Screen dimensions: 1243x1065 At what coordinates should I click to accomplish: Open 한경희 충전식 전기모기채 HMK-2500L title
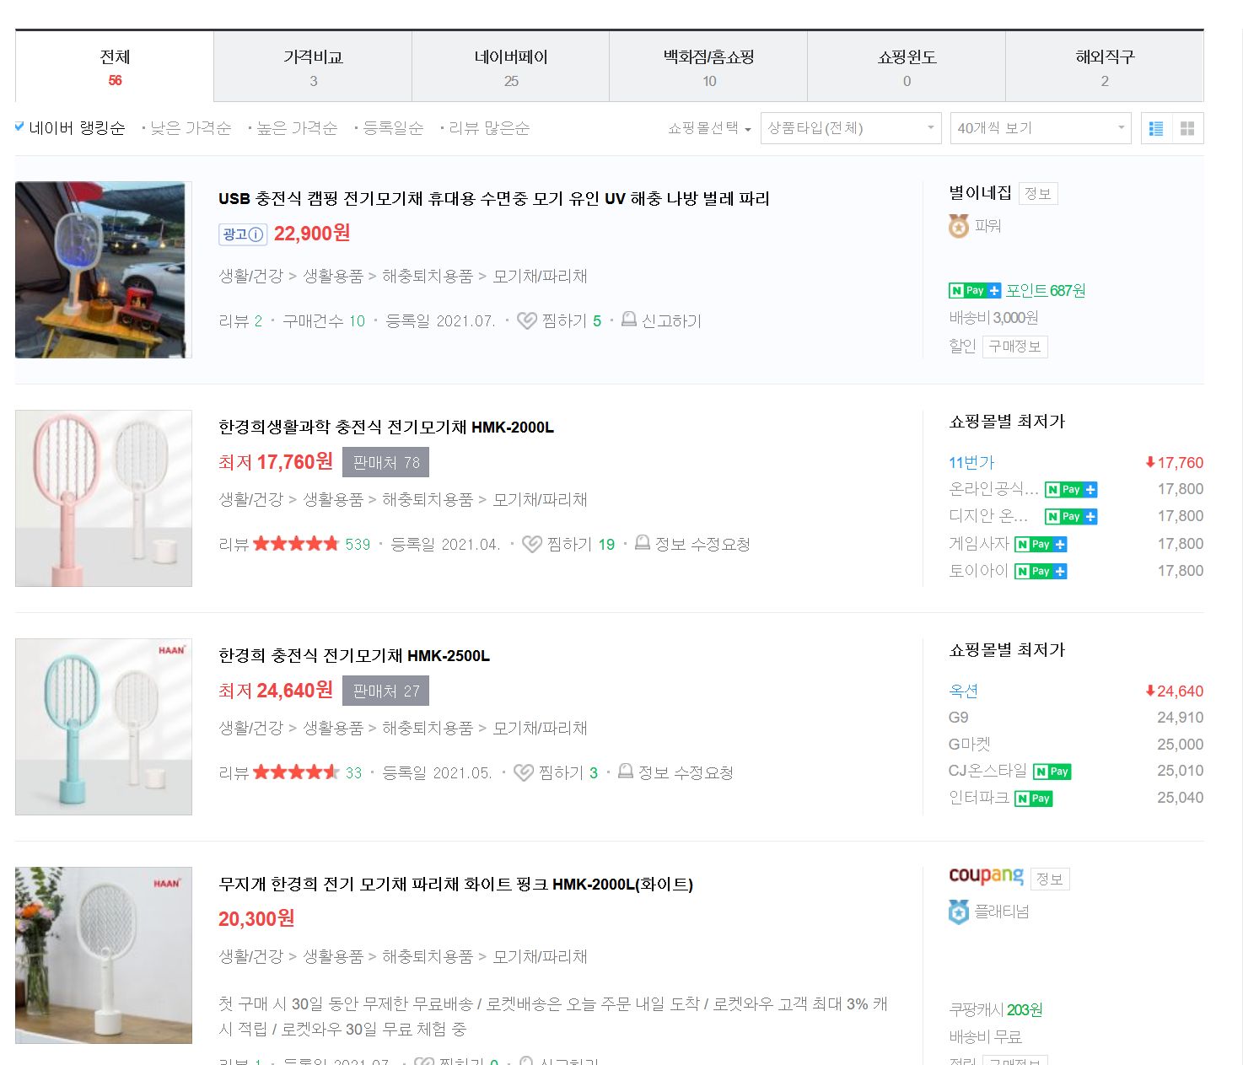point(354,655)
